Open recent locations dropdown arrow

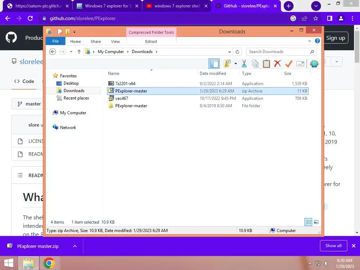coord(71,52)
